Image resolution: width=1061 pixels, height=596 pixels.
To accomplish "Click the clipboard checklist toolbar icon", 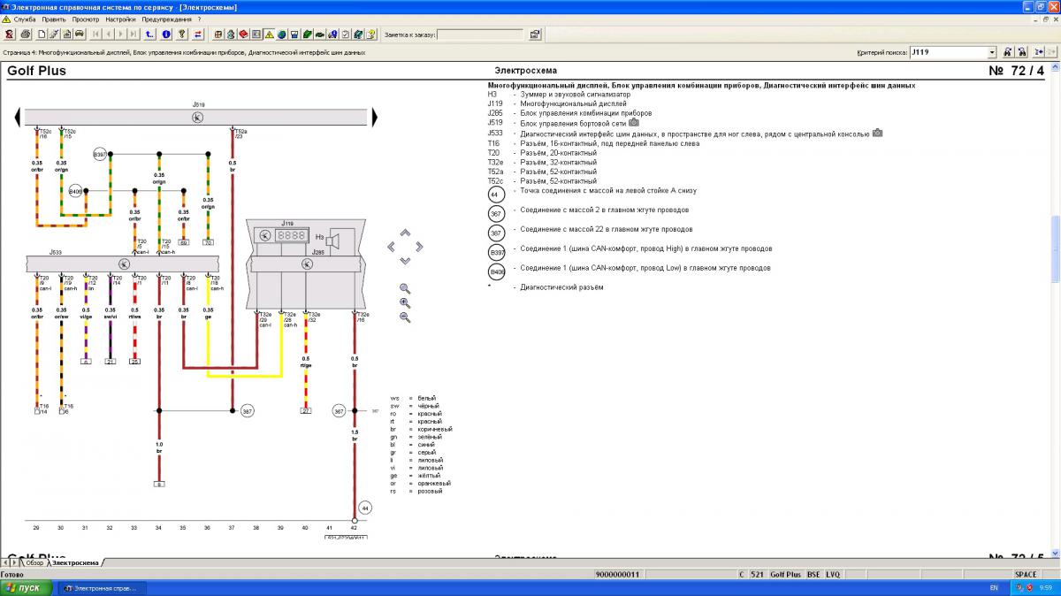I will coord(346,35).
